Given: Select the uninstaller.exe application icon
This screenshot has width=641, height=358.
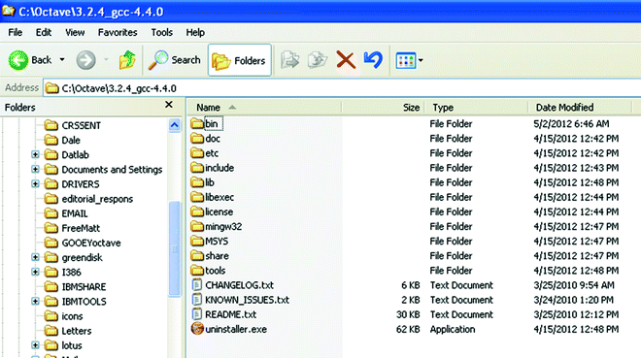Looking at the screenshot, I should click(197, 329).
